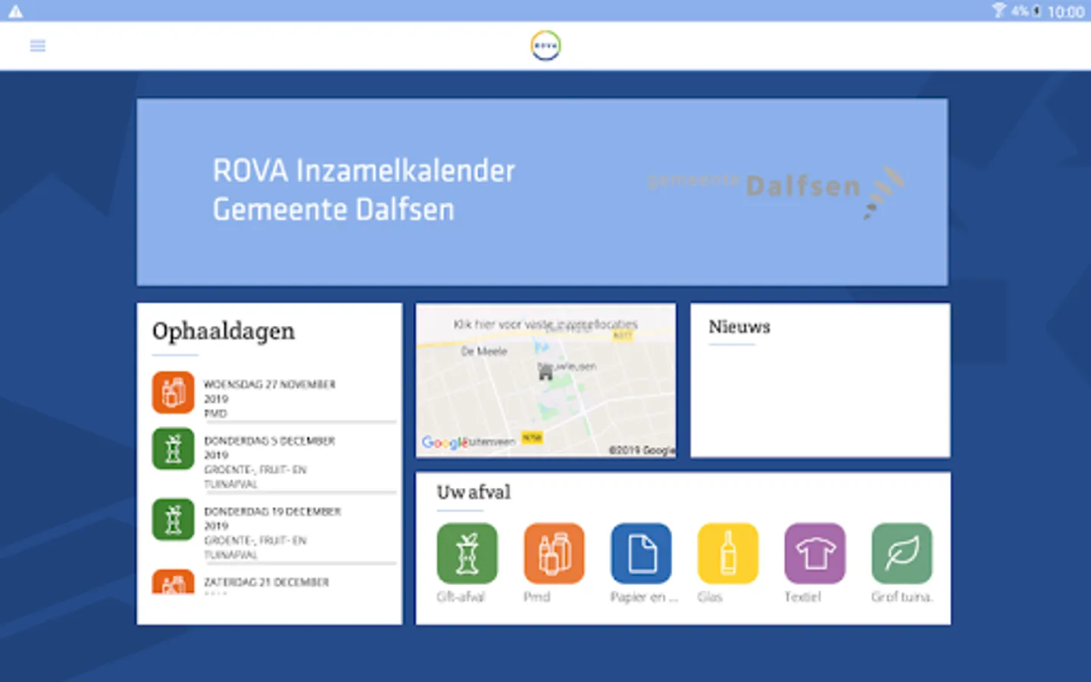1091x682 pixels.
Task: Tap the warning icon in status bar
Action: pos(15,11)
